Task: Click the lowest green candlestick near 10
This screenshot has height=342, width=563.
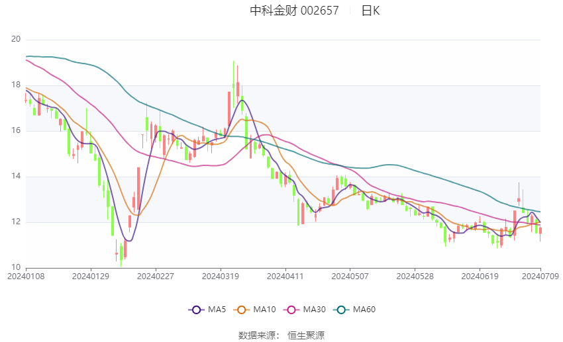Action: (121, 253)
